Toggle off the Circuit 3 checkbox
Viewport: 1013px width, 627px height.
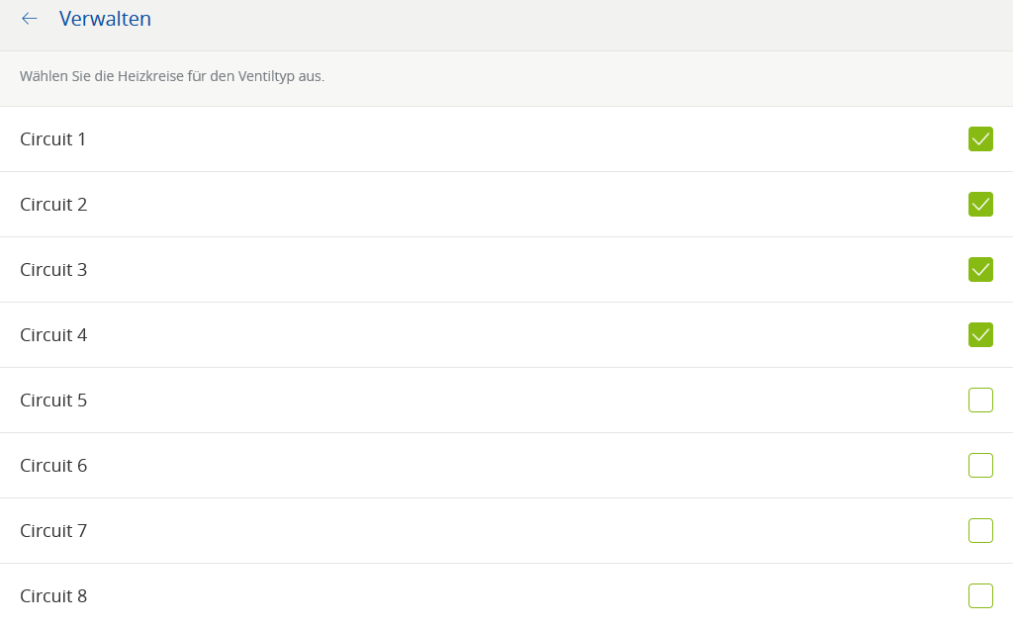[980, 270]
